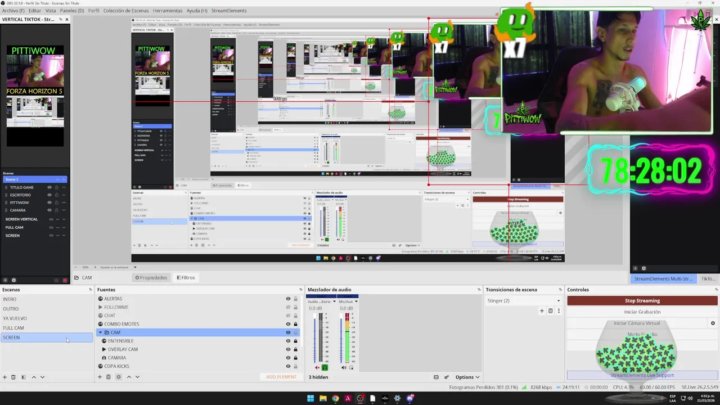Viewport: 720px width, 405px height.
Task: Switch audio mixer layout icon
Action: [436, 377]
